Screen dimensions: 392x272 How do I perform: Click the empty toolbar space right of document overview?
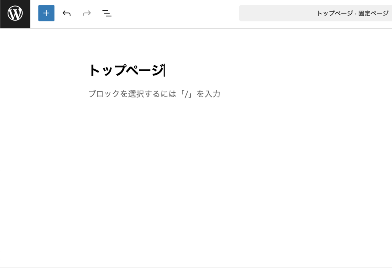172,13
